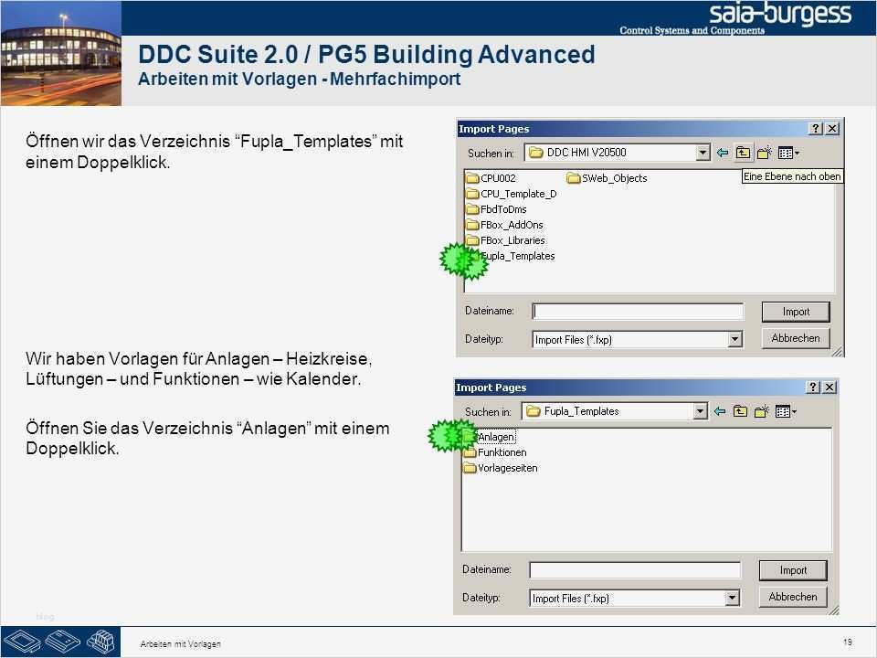The width and height of the screenshot is (877, 658).
Task: Click Import button in upper dialog
Action: [x=796, y=312]
